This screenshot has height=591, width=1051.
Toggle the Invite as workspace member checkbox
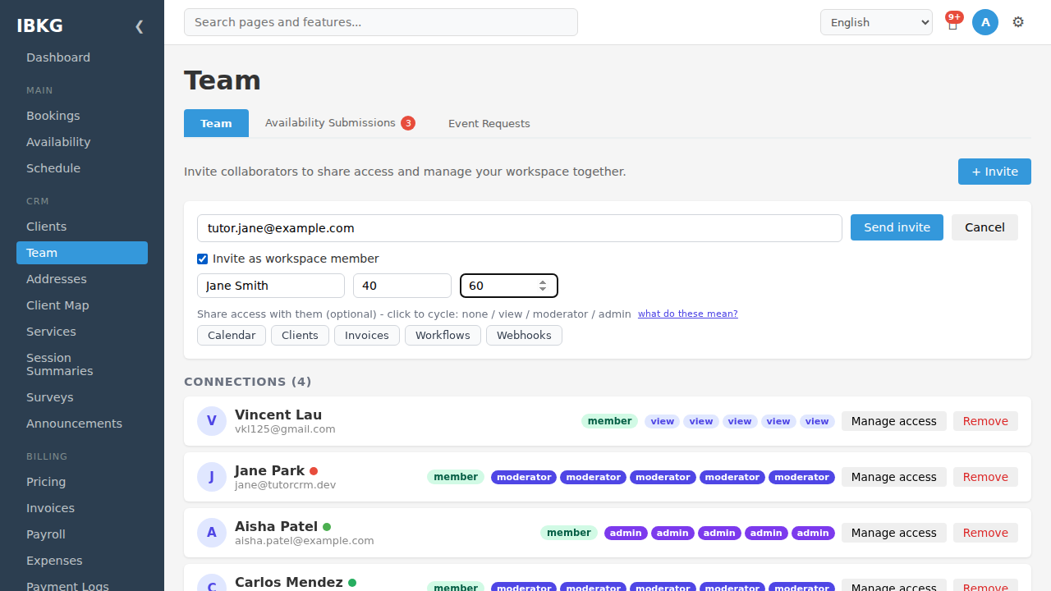pyautogui.click(x=203, y=259)
